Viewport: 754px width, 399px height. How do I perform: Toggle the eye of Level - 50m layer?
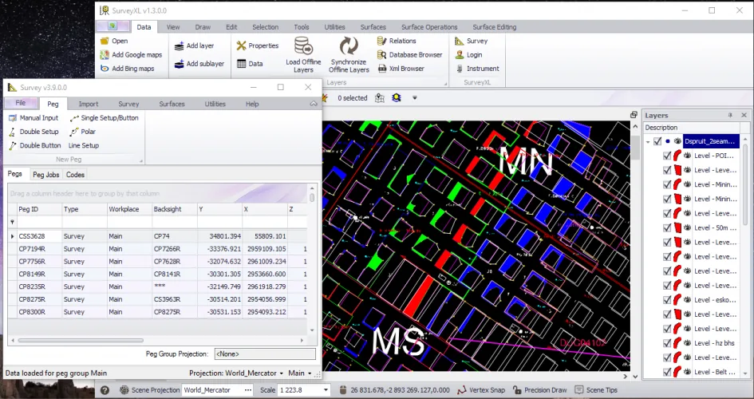(x=687, y=228)
